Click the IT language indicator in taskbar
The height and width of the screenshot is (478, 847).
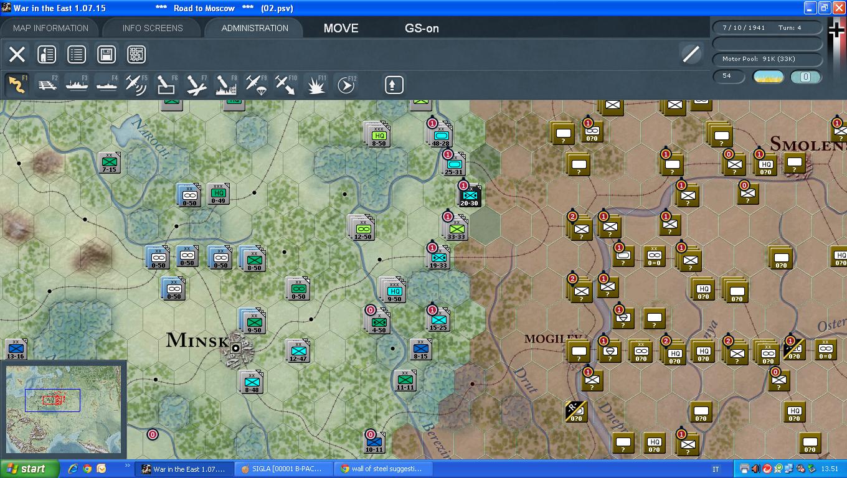[716, 469]
